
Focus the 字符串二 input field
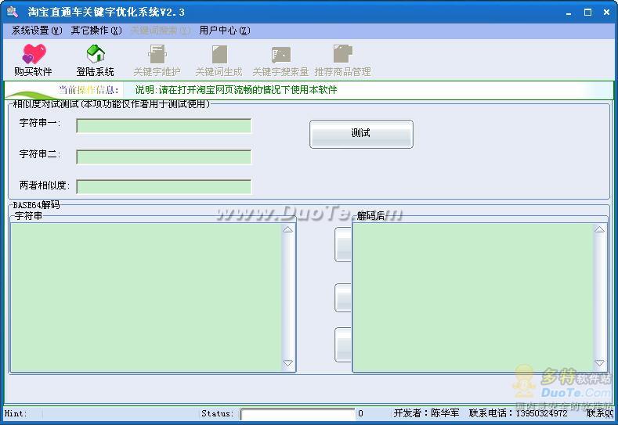[164, 157]
